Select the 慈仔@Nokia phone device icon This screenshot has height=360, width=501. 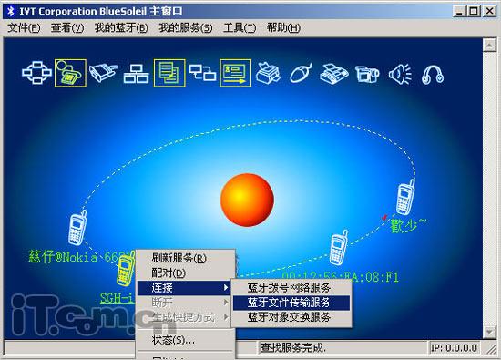(x=77, y=228)
